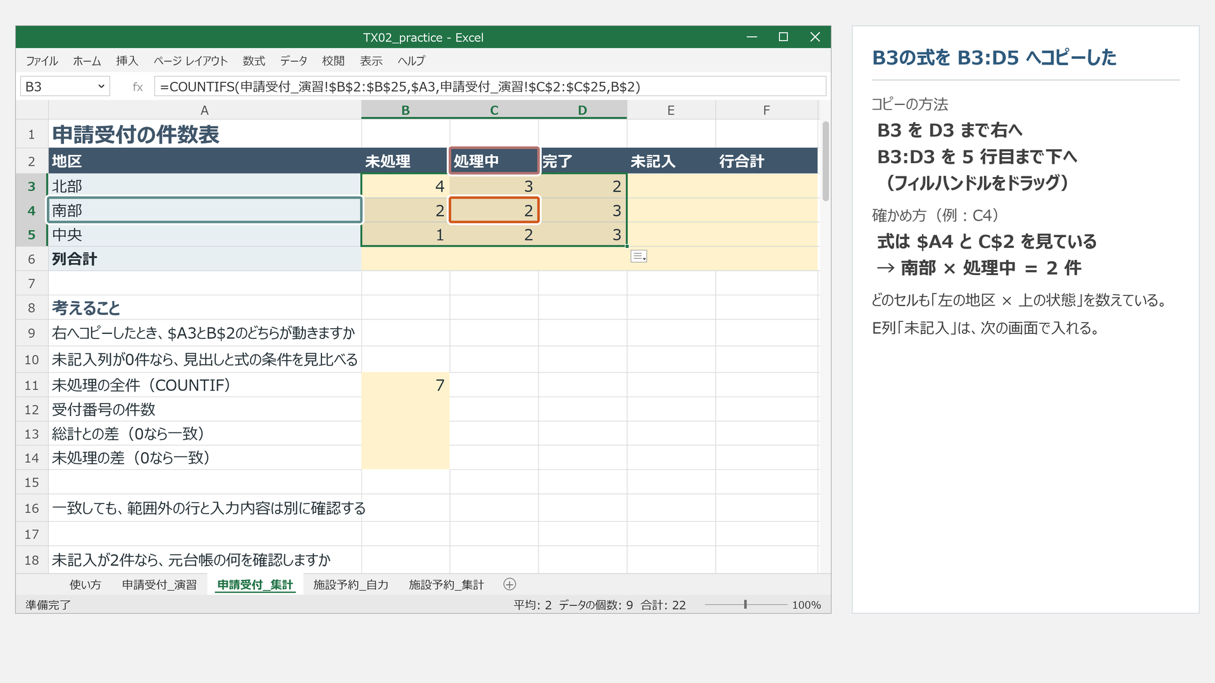
Task: Select the 申請受付_集計 sheet tab
Action: click(255, 585)
